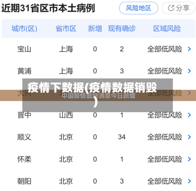This screenshot has height=191, width=196.
Task: Click 全部低风险 in the 朝阳 row
Action: (x=165, y=181)
